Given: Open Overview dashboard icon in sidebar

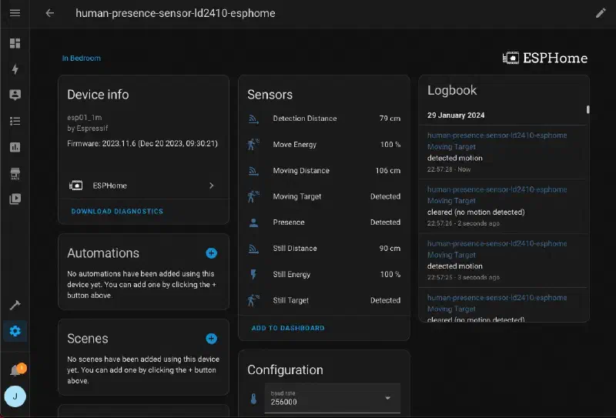Looking at the screenshot, I should pos(15,43).
